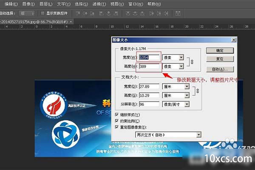Image resolution: width=255 pixels, height=170 pixels.
Task: Toggle the 缩放样式 checkbox
Action: click(117, 115)
